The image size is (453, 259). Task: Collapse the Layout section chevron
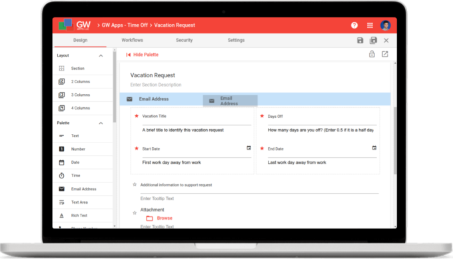(x=101, y=56)
